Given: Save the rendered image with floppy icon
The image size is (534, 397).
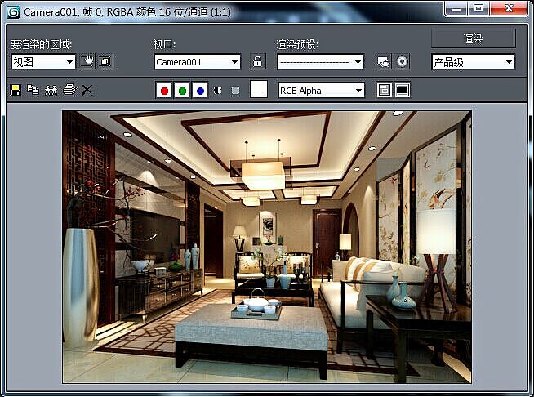Looking at the screenshot, I should coord(16,90).
